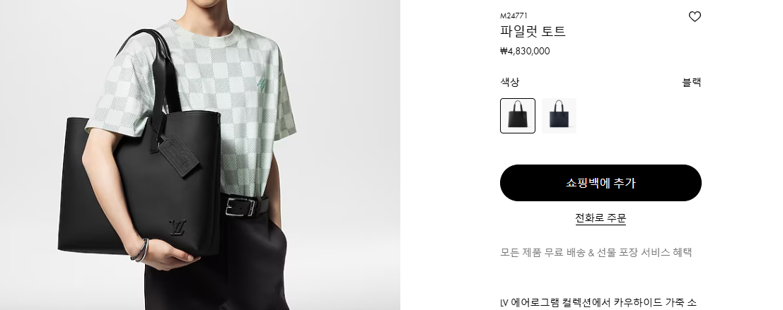The height and width of the screenshot is (310, 783).
Task: Click the 쇼핑백에 추가 button
Action: tap(601, 183)
